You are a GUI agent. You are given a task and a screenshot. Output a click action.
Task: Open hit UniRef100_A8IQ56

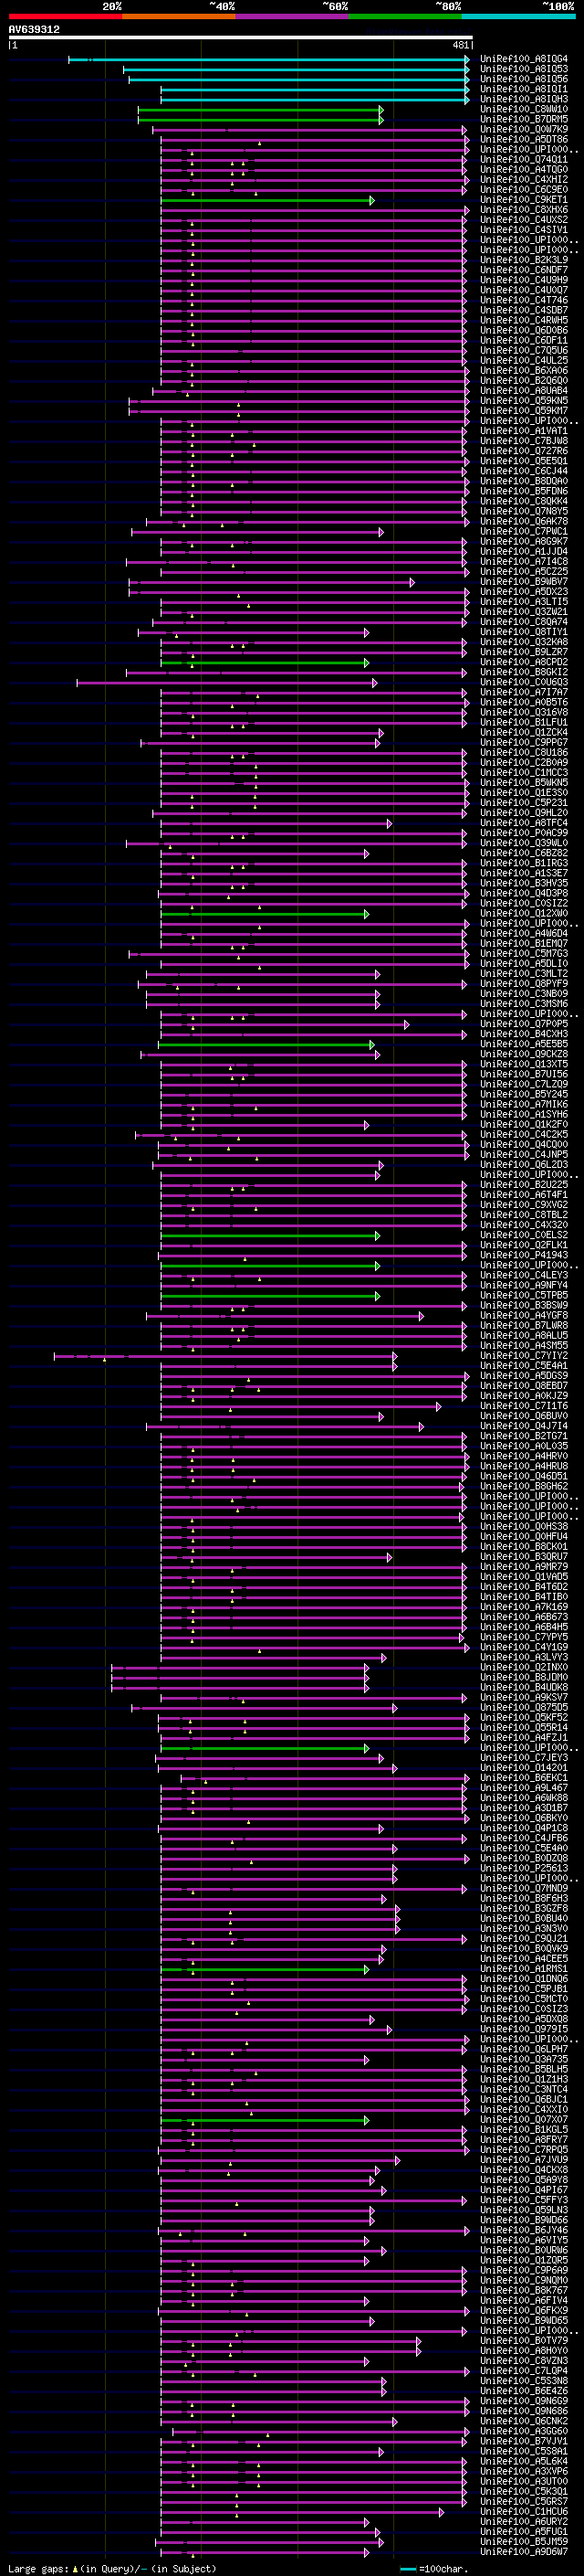[523, 79]
